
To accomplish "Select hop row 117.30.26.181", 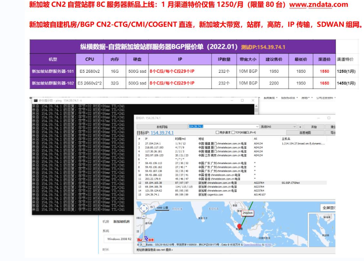I will (x=231, y=152).
